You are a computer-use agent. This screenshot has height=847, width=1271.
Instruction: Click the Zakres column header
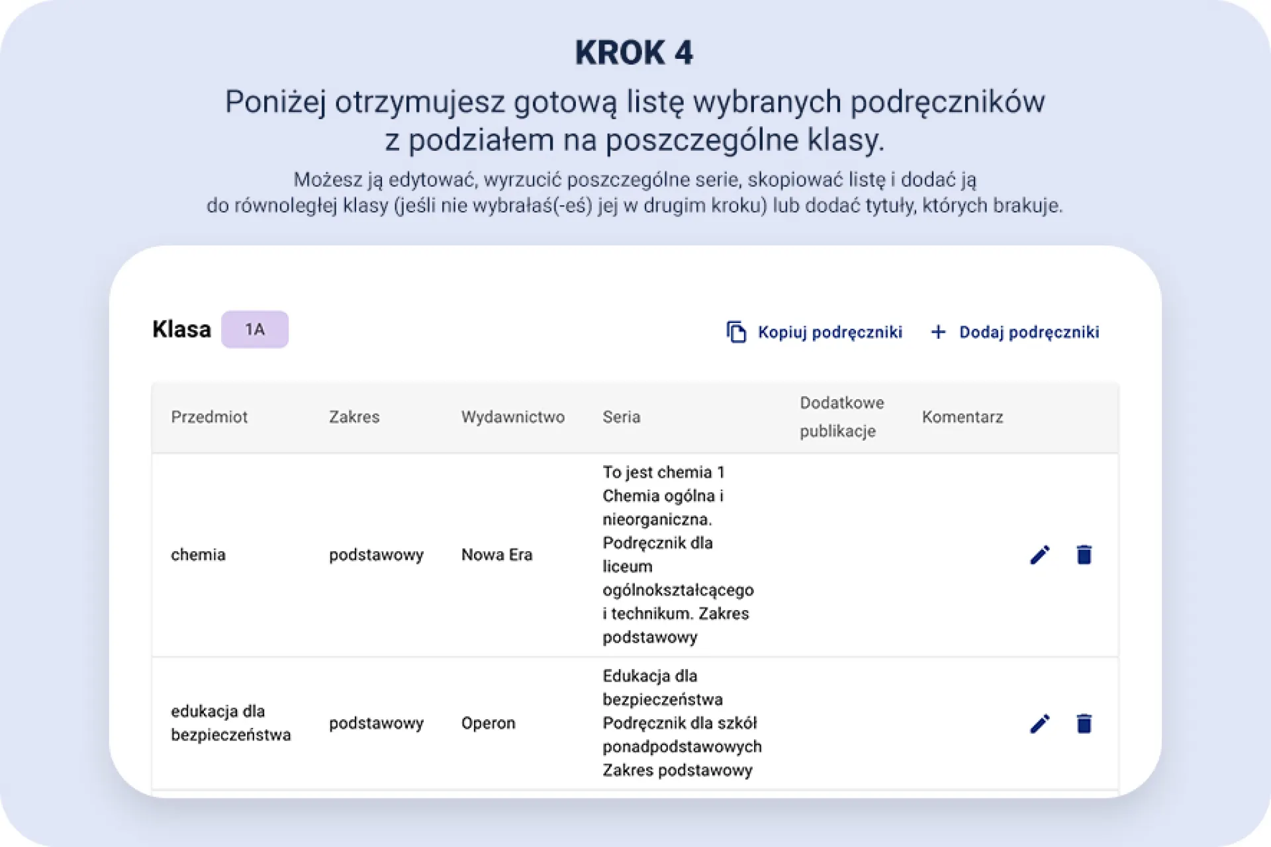pos(354,417)
